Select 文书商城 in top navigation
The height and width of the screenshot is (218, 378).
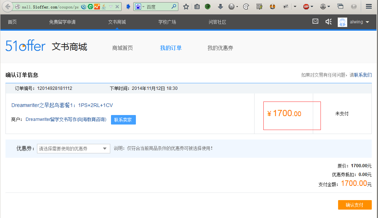pos(117,22)
